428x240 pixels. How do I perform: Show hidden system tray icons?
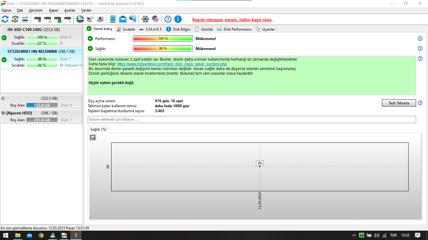(x=354, y=235)
